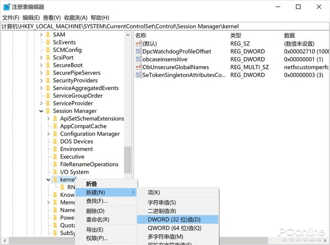Click 导出(E) in the context menu
The width and height of the screenshot is (330, 245).
coord(106,229)
